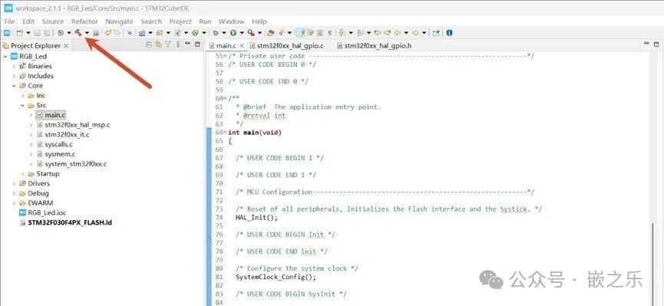The width and height of the screenshot is (664, 306).
Task: Open the File menu
Action: click(x=9, y=21)
